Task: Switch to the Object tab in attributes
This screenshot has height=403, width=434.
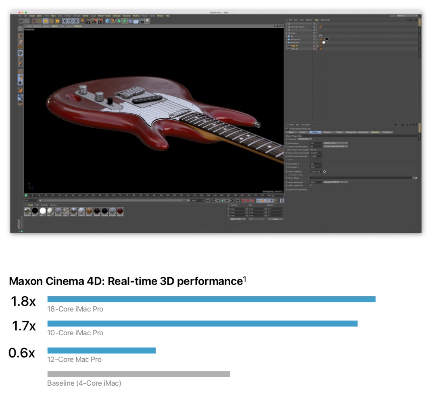Action: pyautogui.click(x=315, y=132)
